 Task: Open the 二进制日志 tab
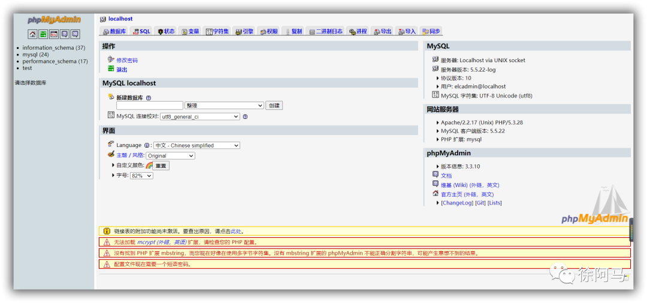[325, 31]
